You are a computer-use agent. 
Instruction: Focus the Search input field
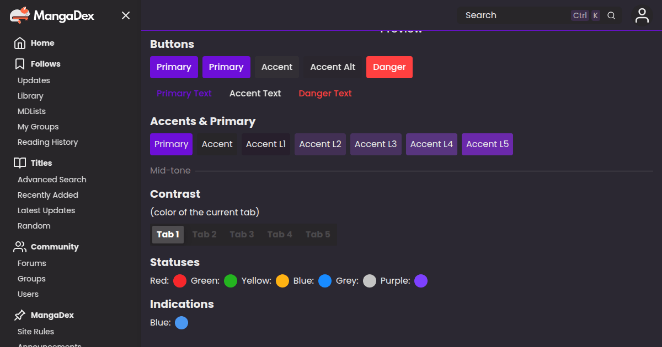click(x=513, y=15)
